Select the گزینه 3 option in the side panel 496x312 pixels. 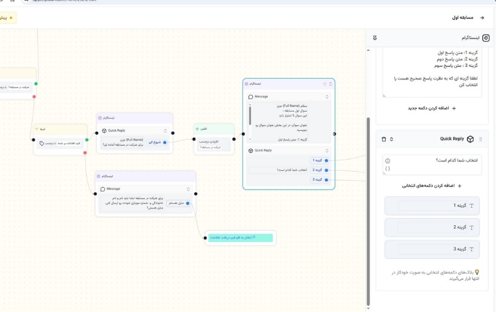(x=432, y=249)
